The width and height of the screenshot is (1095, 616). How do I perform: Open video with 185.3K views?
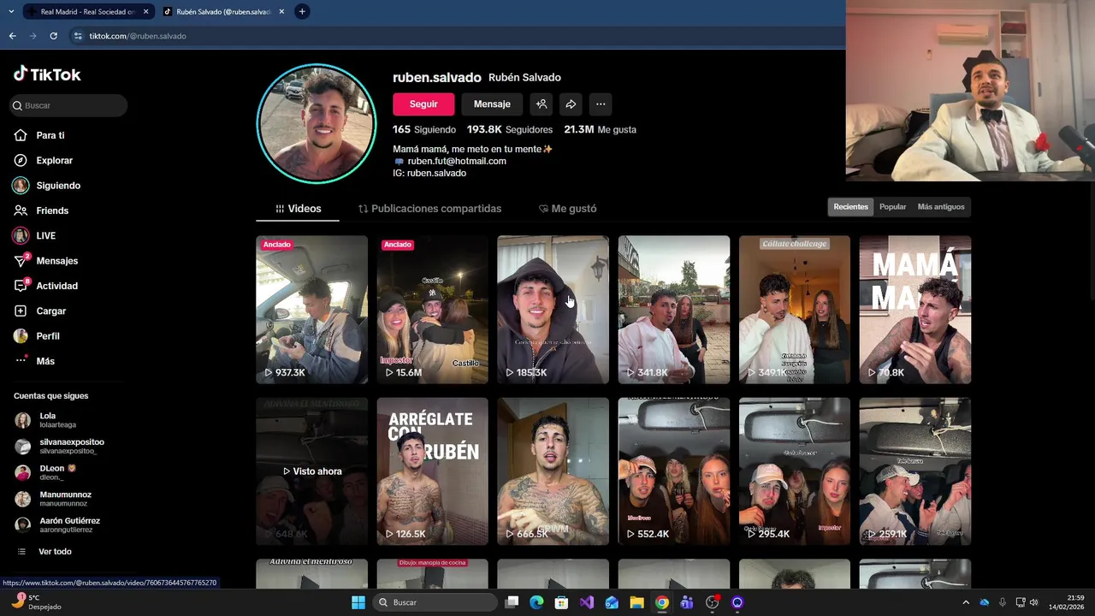553,310
